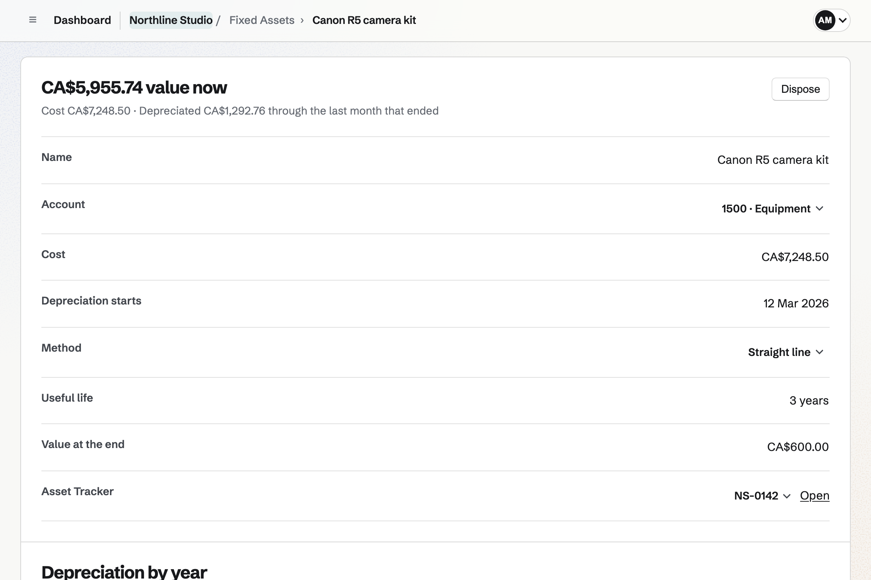This screenshot has width=871, height=580.
Task: Edit the Value at the end CA$600.00
Action: [x=798, y=447]
